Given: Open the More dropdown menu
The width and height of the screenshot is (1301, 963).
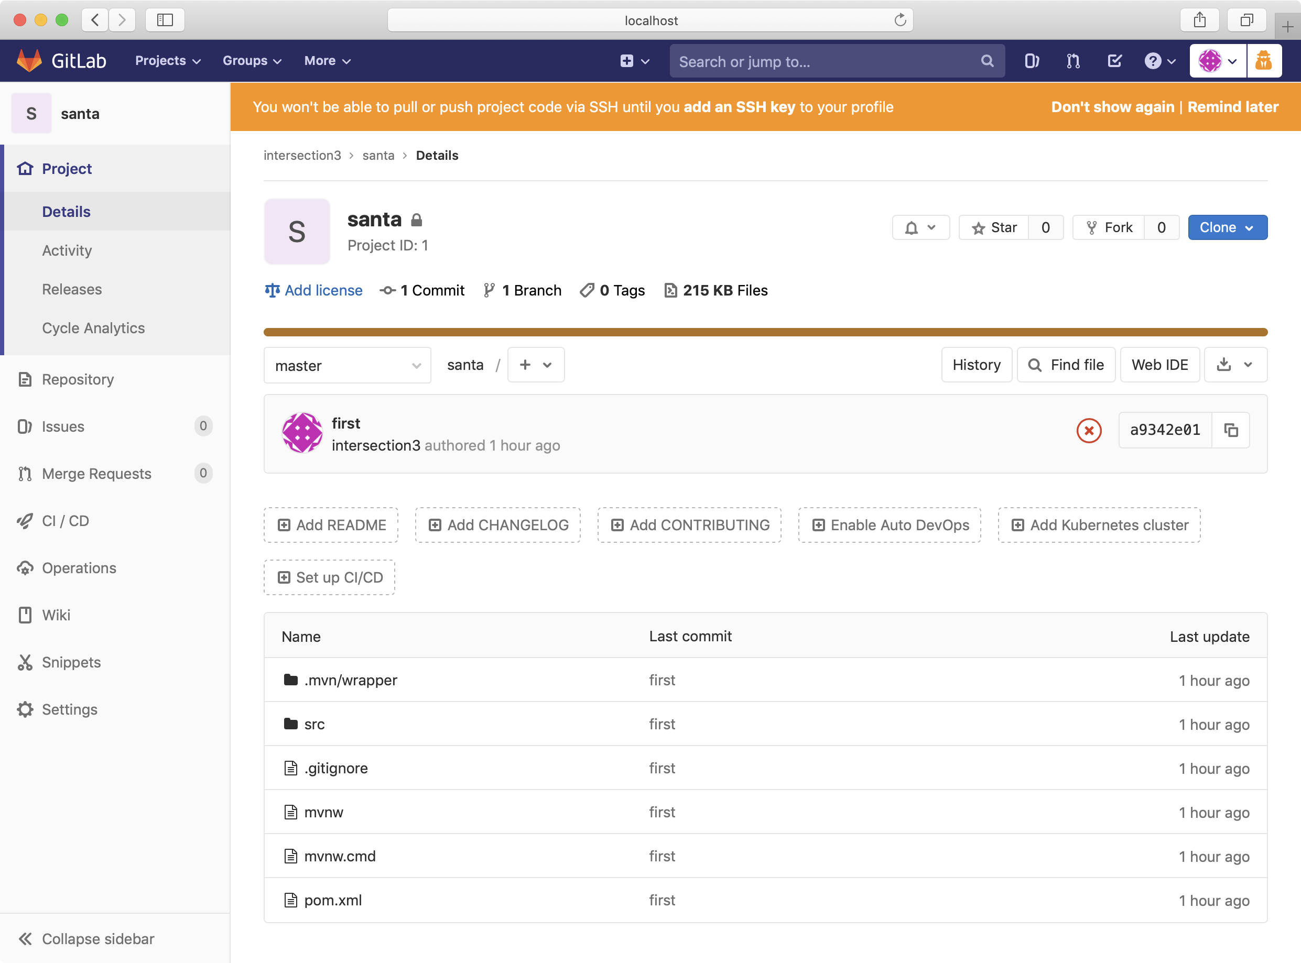Looking at the screenshot, I should 327,61.
